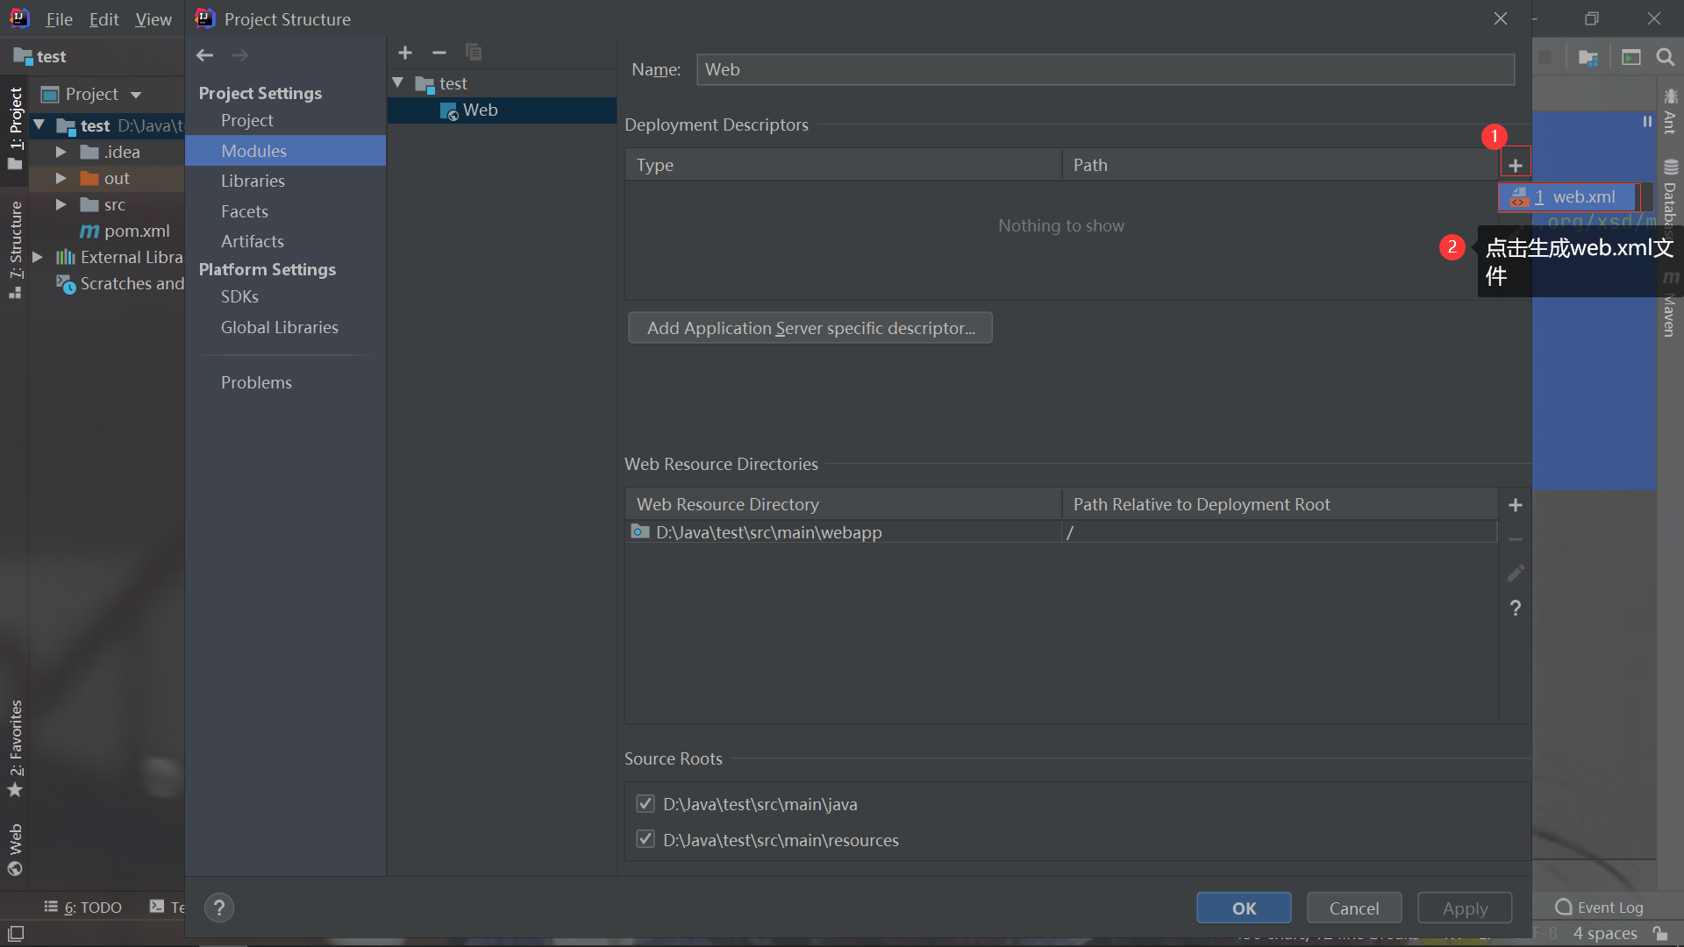Click the search magnifier icon in main toolbar
The width and height of the screenshot is (1684, 947).
tap(1665, 57)
